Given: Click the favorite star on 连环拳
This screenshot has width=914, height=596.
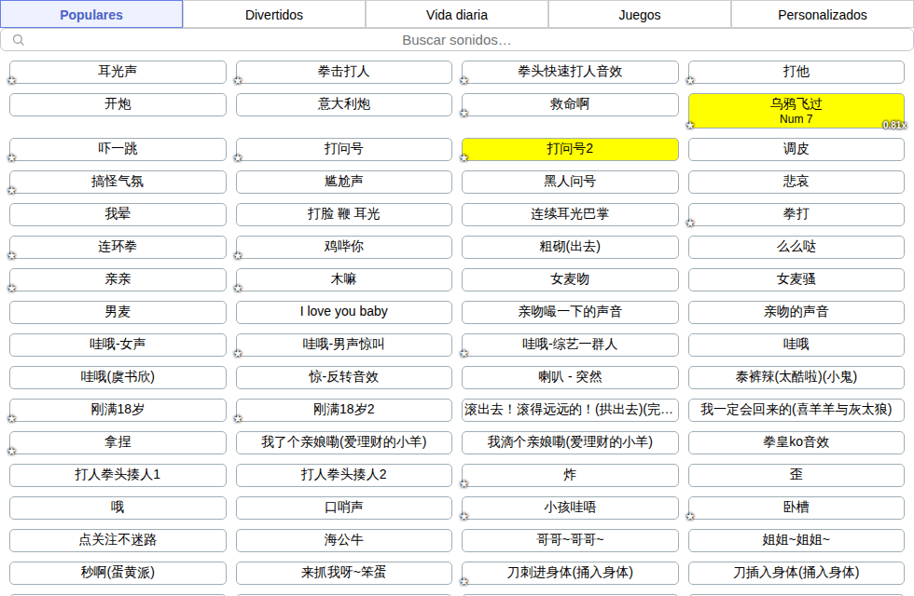Looking at the screenshot, I should [11, 255].
